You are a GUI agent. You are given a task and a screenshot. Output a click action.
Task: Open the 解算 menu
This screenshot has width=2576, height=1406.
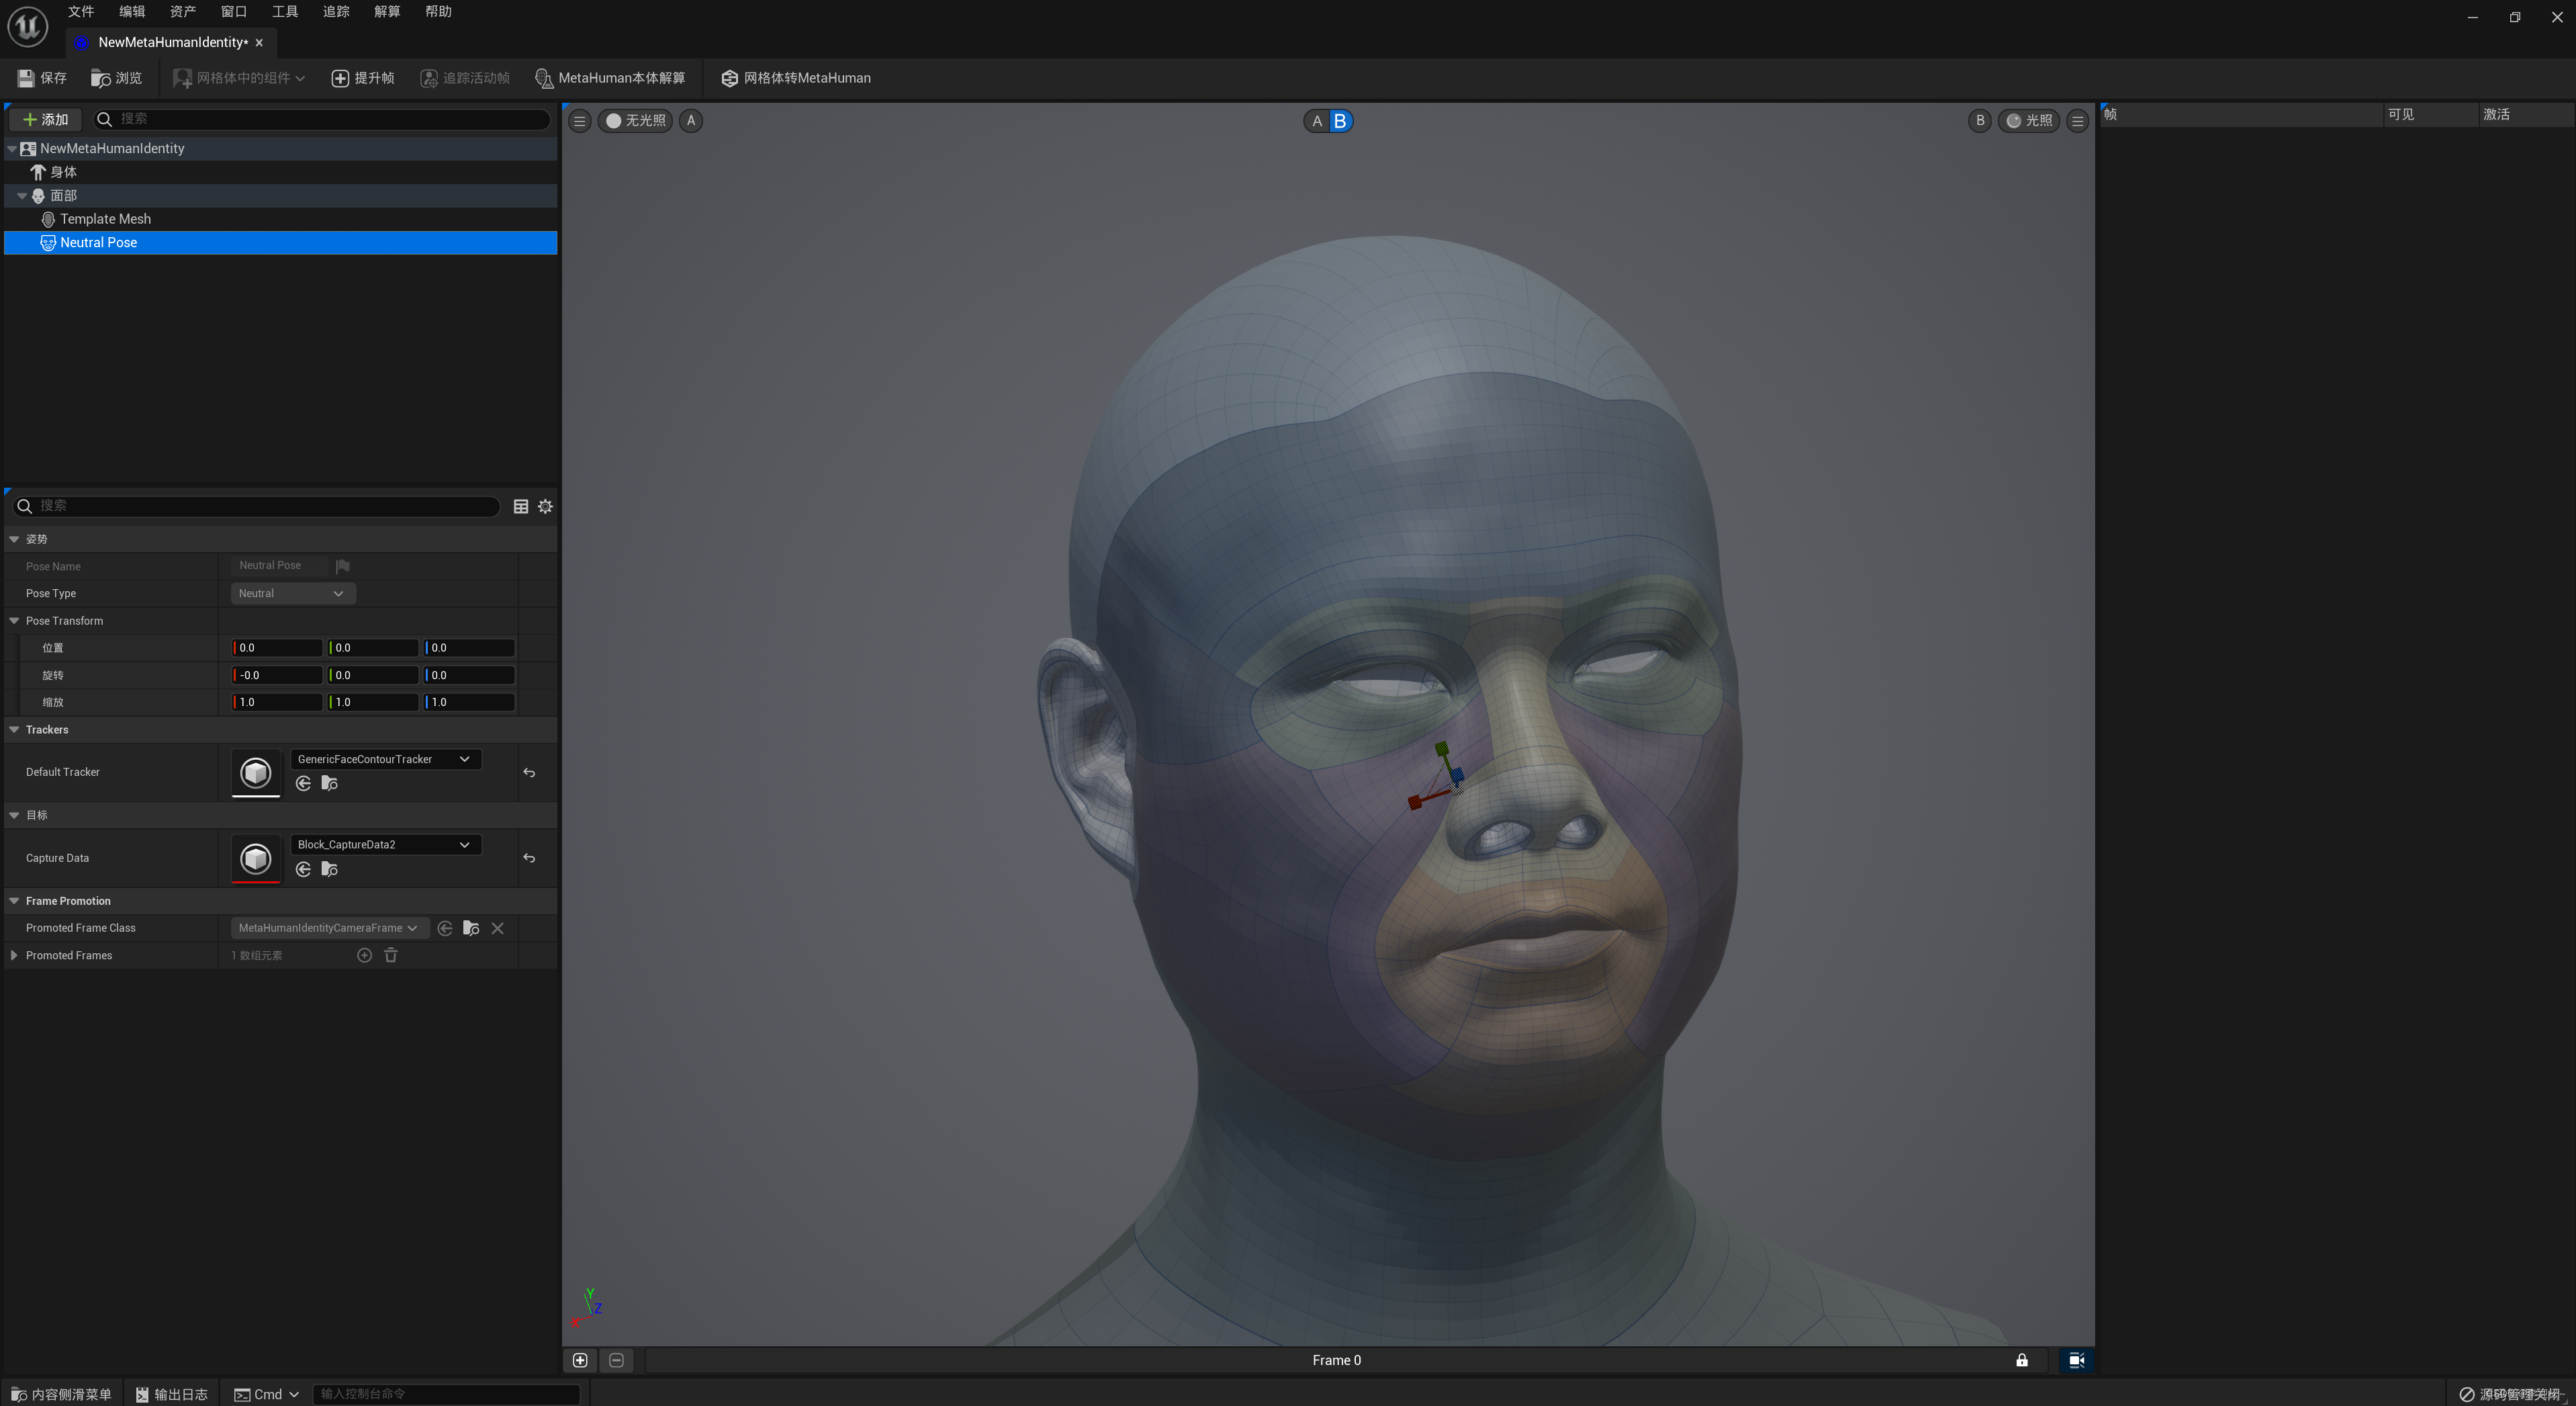point(387,12)
